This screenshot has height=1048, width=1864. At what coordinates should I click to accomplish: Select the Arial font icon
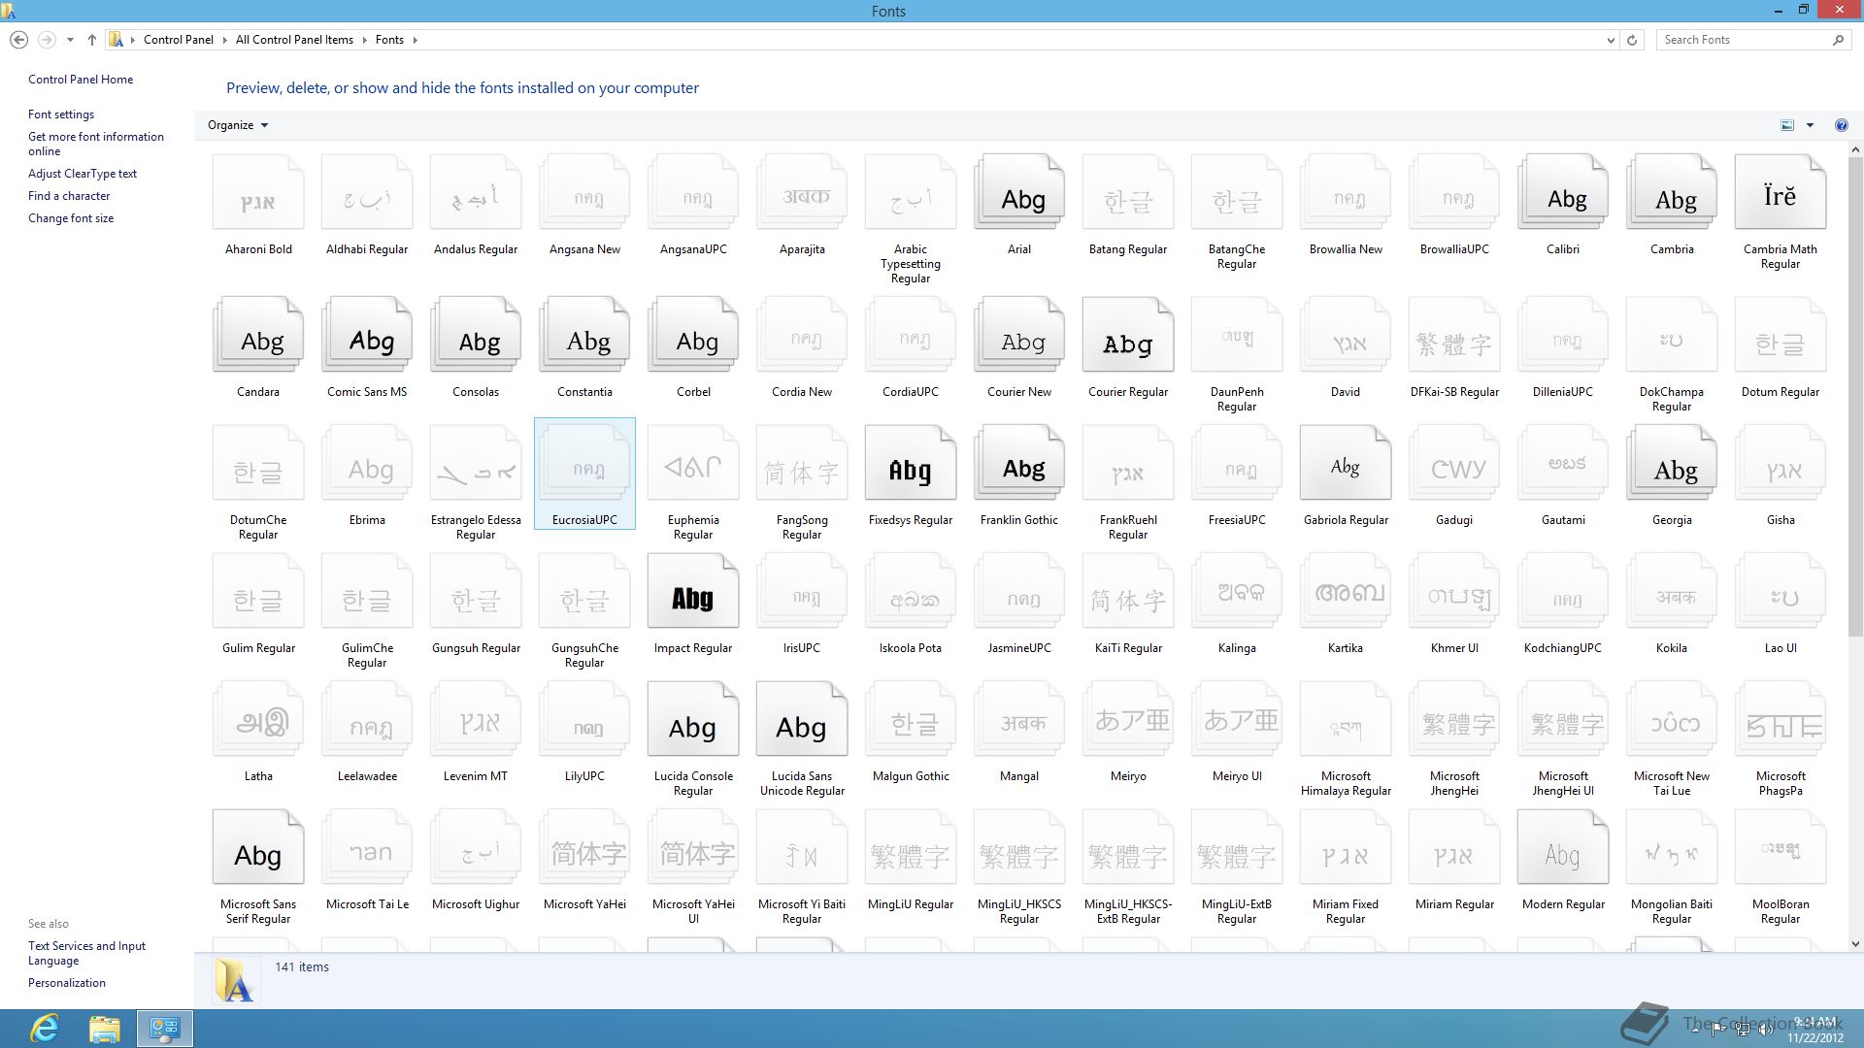click(1019, 193)
